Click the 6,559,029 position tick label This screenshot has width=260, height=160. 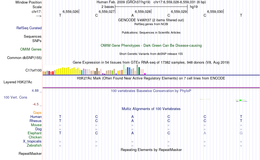[179, 11]
